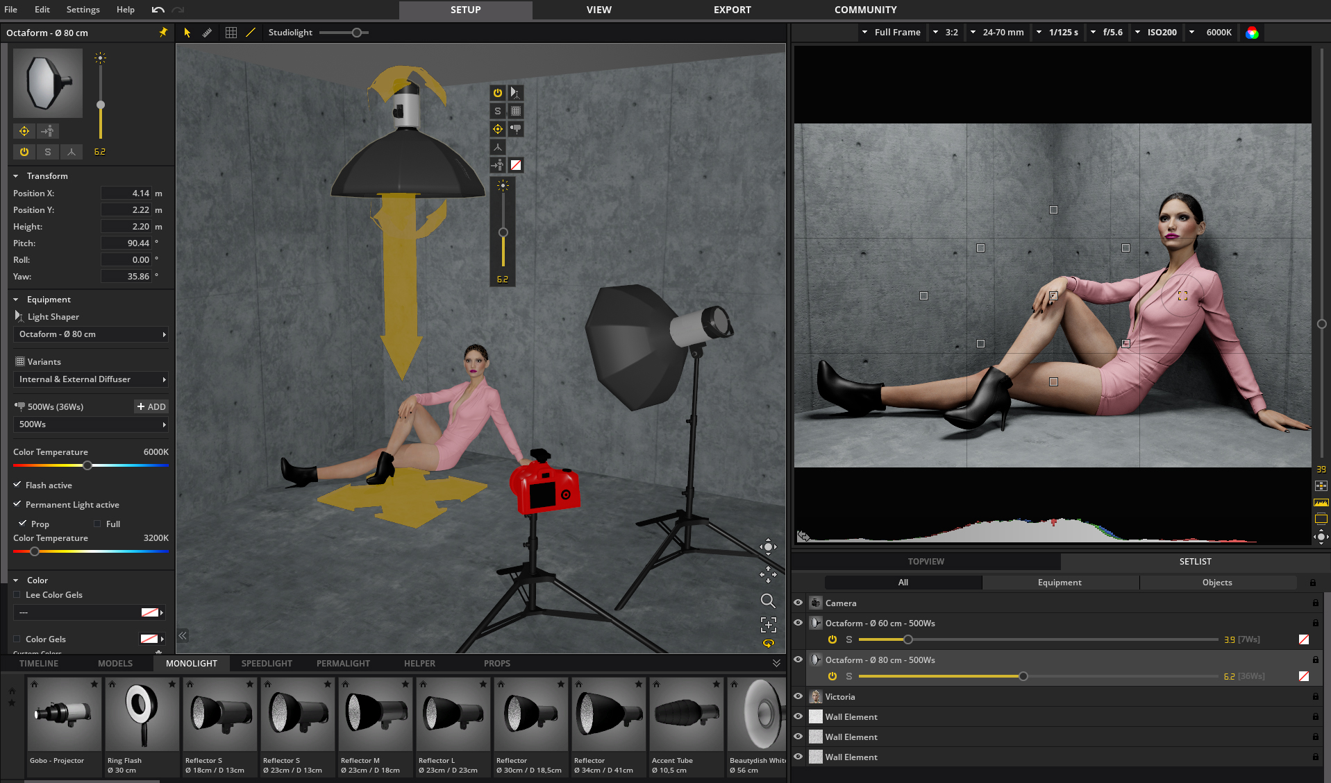
Task: Enable the Color Gels checkbox
Action: [x=17, y=639]
